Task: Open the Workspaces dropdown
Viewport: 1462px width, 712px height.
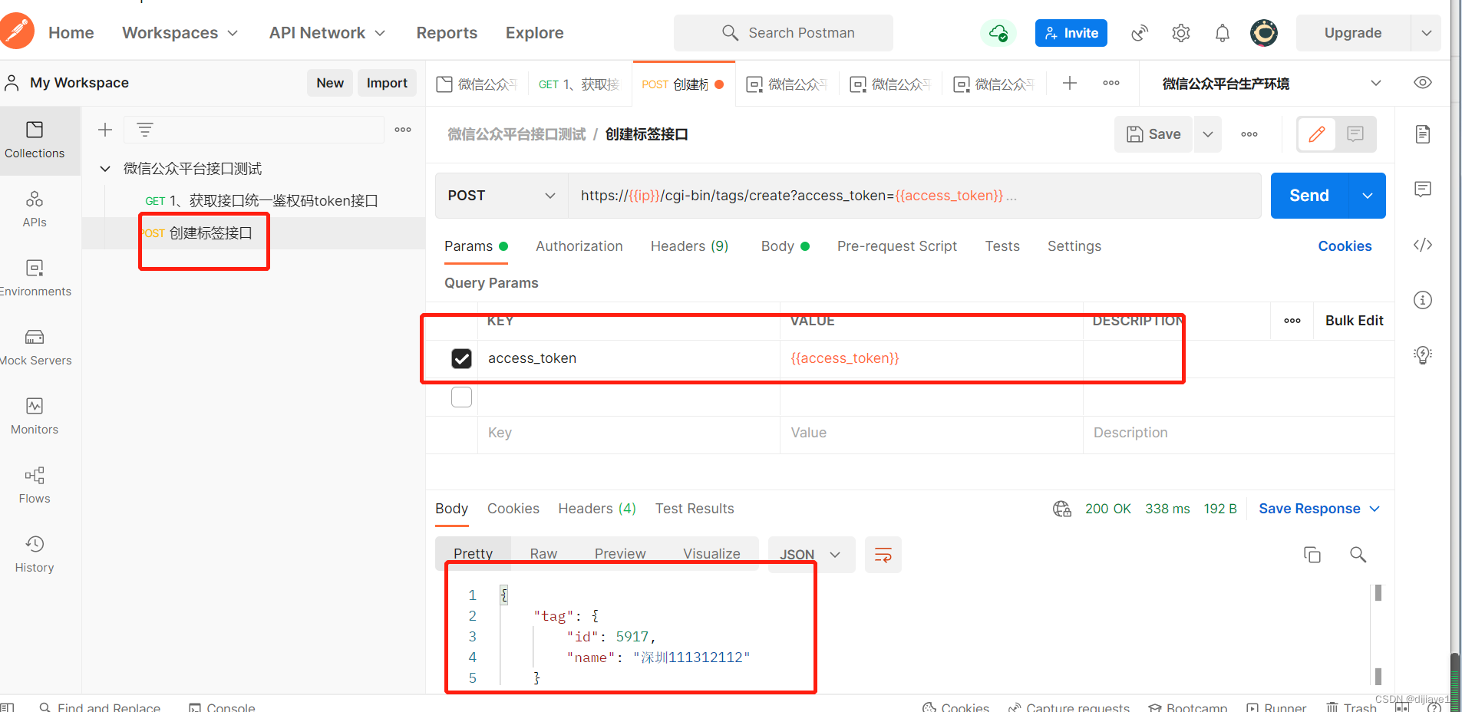Action: 180,33
